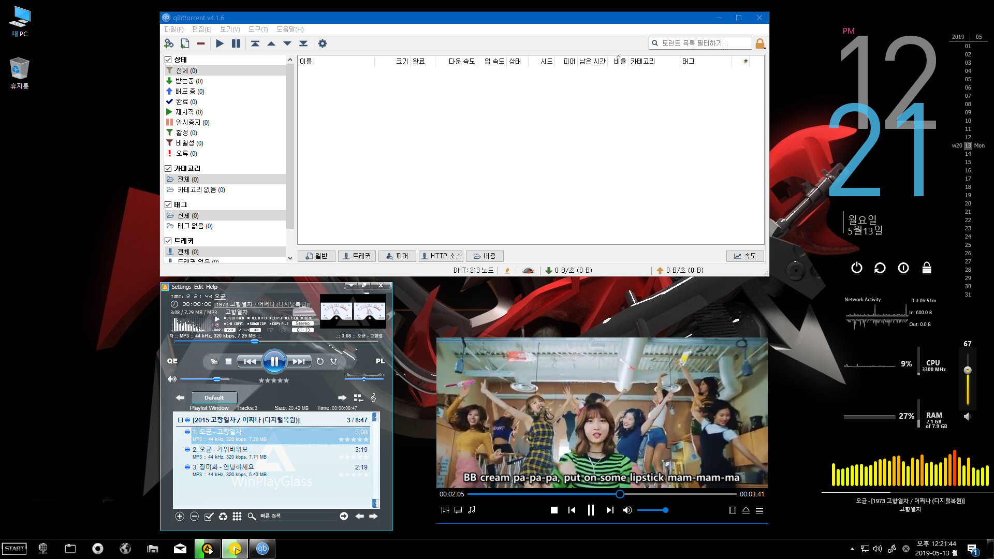Click the playlist layout icon beside treble clef
The width and height of the screenshot is (994, 559).
(x=358, y=398)
